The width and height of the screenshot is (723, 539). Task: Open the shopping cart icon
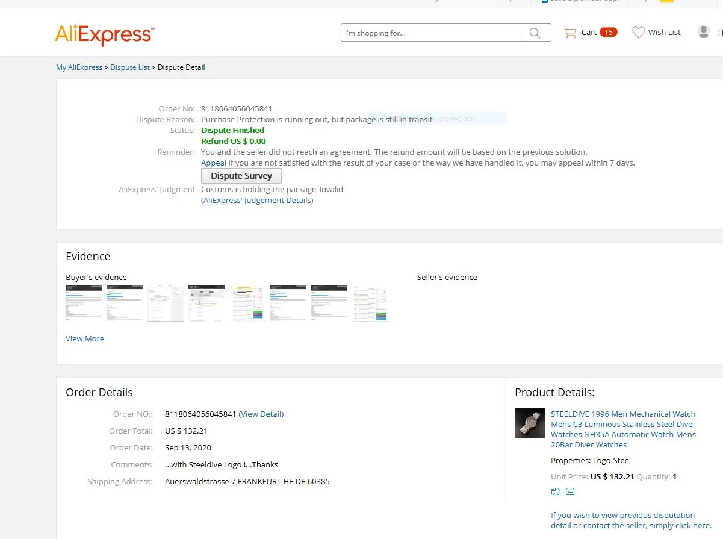coord(569,33)
